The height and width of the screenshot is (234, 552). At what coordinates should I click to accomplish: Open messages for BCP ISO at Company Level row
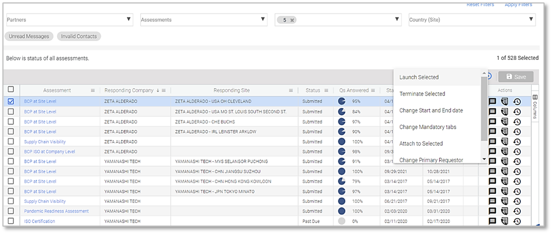(x=493, y=152)
